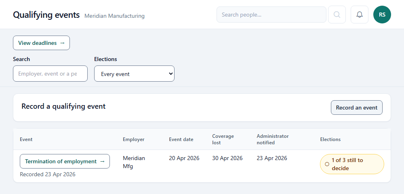Viewport: 404px width, 194px height.
Task: Click the Recorded 23 Apr 2026 text
Action: click(x=48, y=175)
